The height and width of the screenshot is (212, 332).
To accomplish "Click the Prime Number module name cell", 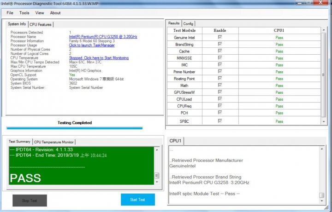I will [184, 72].
